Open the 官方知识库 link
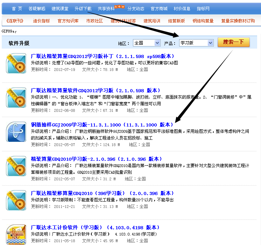The image size is (261, 245). point(68,21)
